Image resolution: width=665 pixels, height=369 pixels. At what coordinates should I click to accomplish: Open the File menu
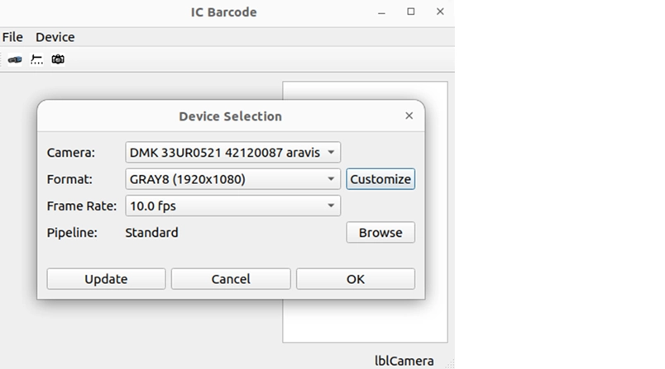tap(12, 37)
